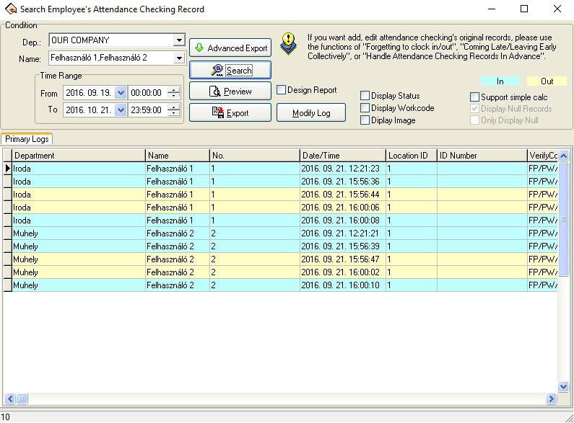Click the vertical scrollbar thumb of the log table
This screenshot has height=423, width=574.
(564, 219)
